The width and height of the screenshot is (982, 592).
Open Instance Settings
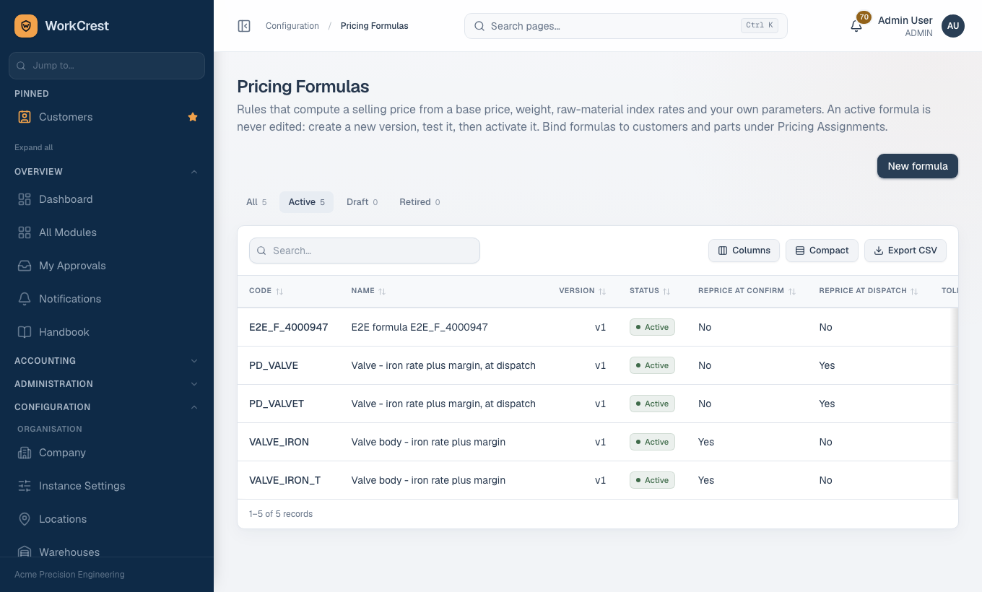click(107, 486)
